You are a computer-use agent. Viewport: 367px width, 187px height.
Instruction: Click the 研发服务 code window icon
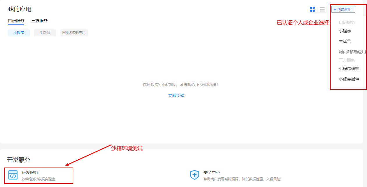pyautogui.click(x=13, y=175)
